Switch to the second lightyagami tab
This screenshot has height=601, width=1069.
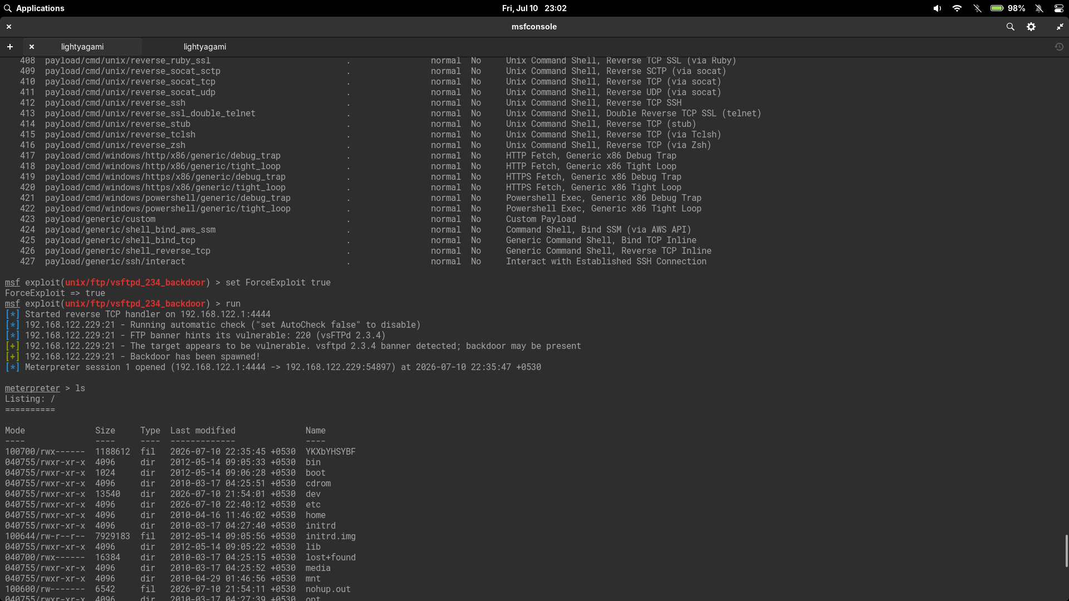click(205, 47)
